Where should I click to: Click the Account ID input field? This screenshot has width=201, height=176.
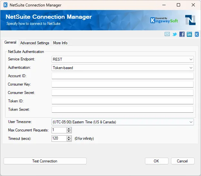coord(122,76)
